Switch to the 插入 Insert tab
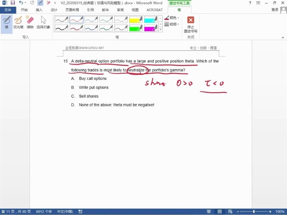The height and width of the screenshot is (215, 287). (39, 10)
